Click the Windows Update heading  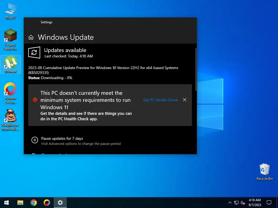click(66, 37)
